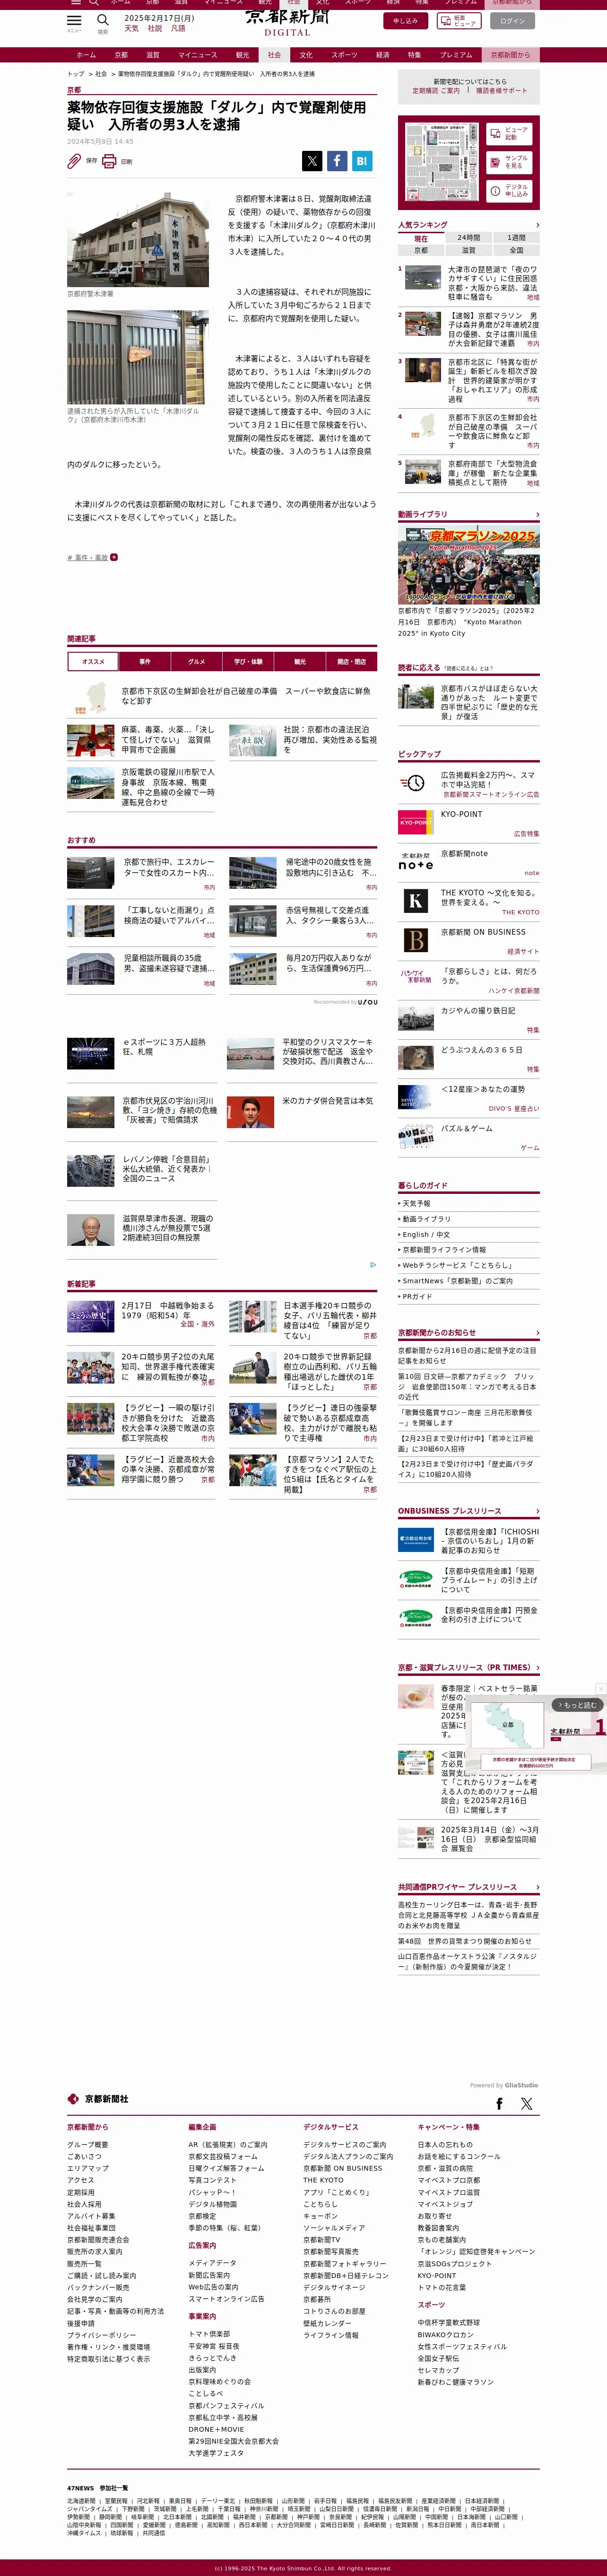Click the 申し込み button
Image resolution: width=607 pixels, height=2576 pixels.
(x=406, y=20)
